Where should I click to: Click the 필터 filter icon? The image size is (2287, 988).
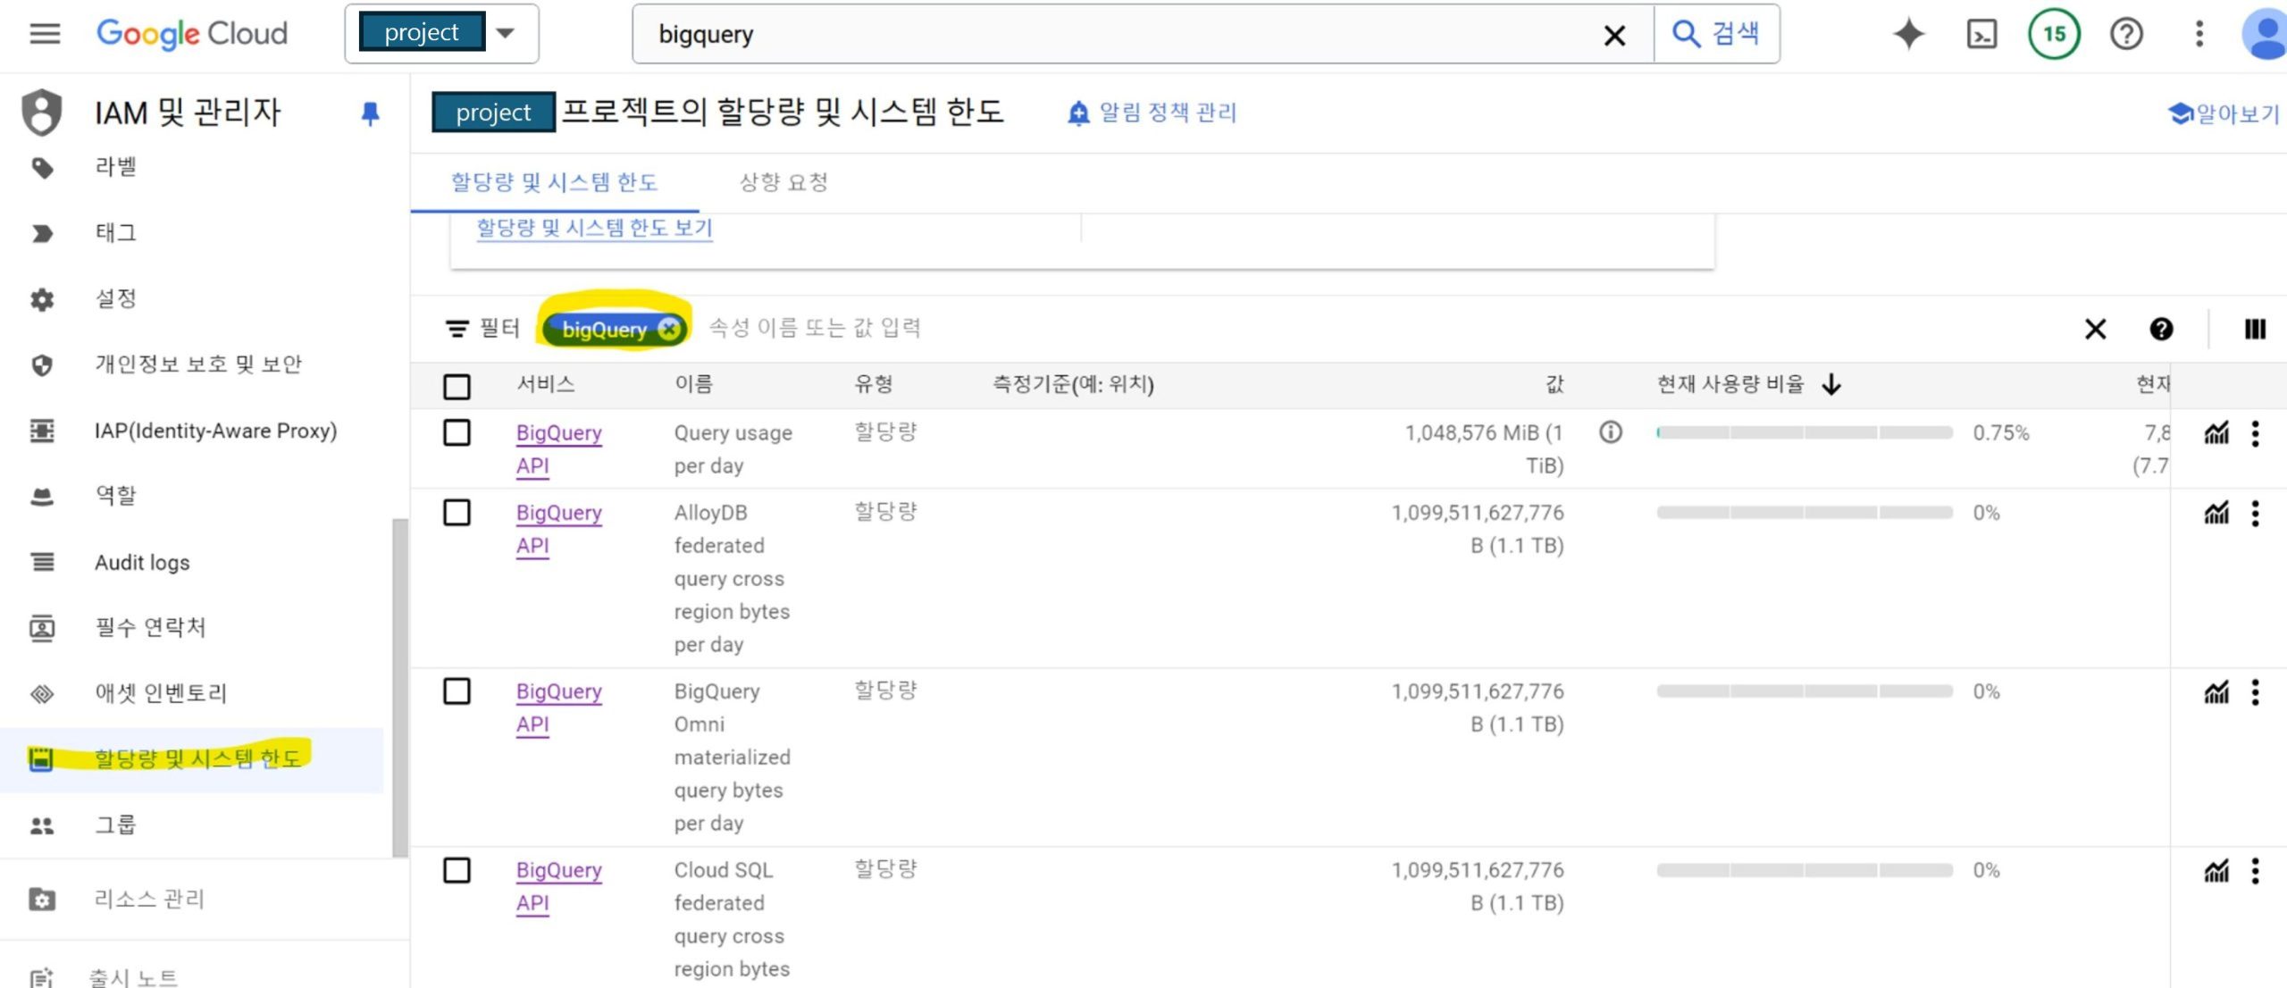coord(457,329)
